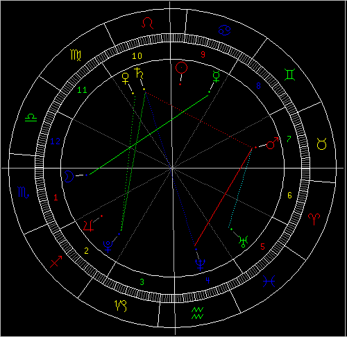Viewport: 347px width, 337px height.
Task: Click the blue Scorpio zodiac glyph
Action: (23, 192)
